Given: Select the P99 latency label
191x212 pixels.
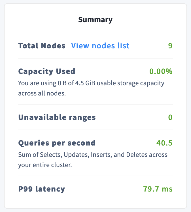Looking at the screenshot, I should click(42, 189).
